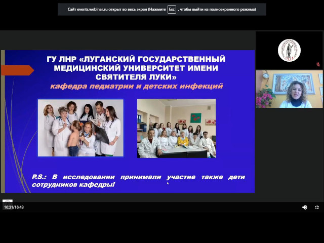Click the 'СВЯТИТЕЛЯ ЛУКИ»' title line

pyautogui.click(x=136, y=77)
